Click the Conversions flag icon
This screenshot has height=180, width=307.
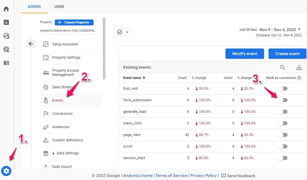click(46, 114)
